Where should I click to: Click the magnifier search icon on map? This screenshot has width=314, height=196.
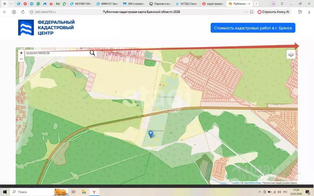[92, 53]
